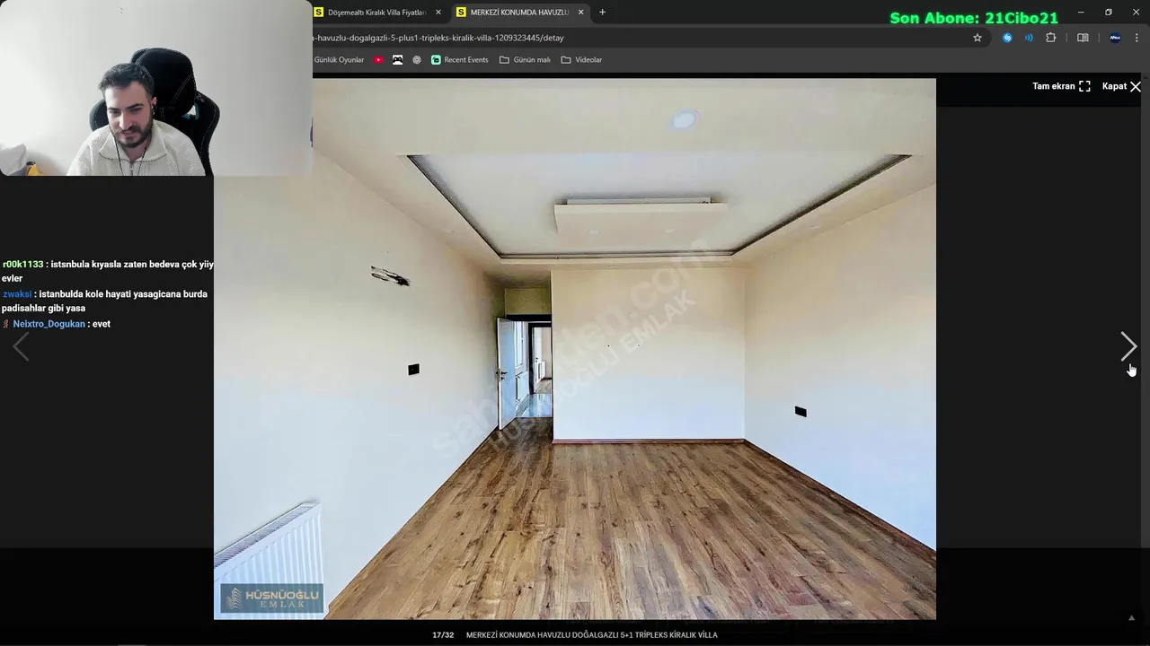Open the Günün malı bookmark folder
This screenshot has height=646, width=1150.
tap(525, 60)
